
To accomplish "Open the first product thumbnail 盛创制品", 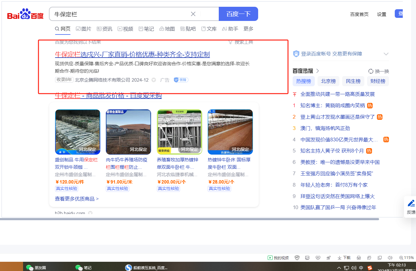I will (x=78, y=132).
